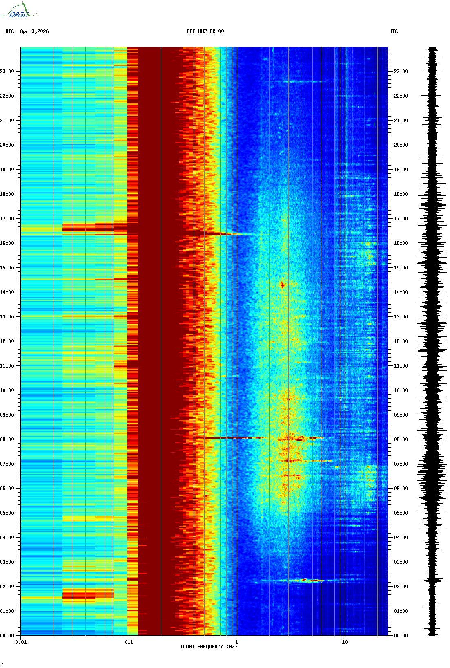Viewport: 450px width, 668px height.
Task: Click the '1' frequency axis label
Action: click(236, 642)
